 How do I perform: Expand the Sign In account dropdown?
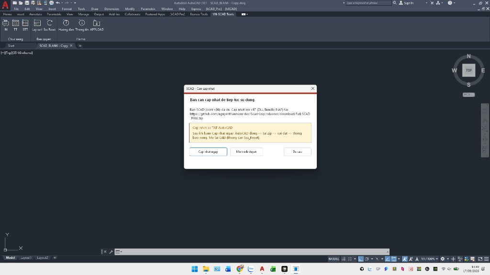tap(426, 3)
